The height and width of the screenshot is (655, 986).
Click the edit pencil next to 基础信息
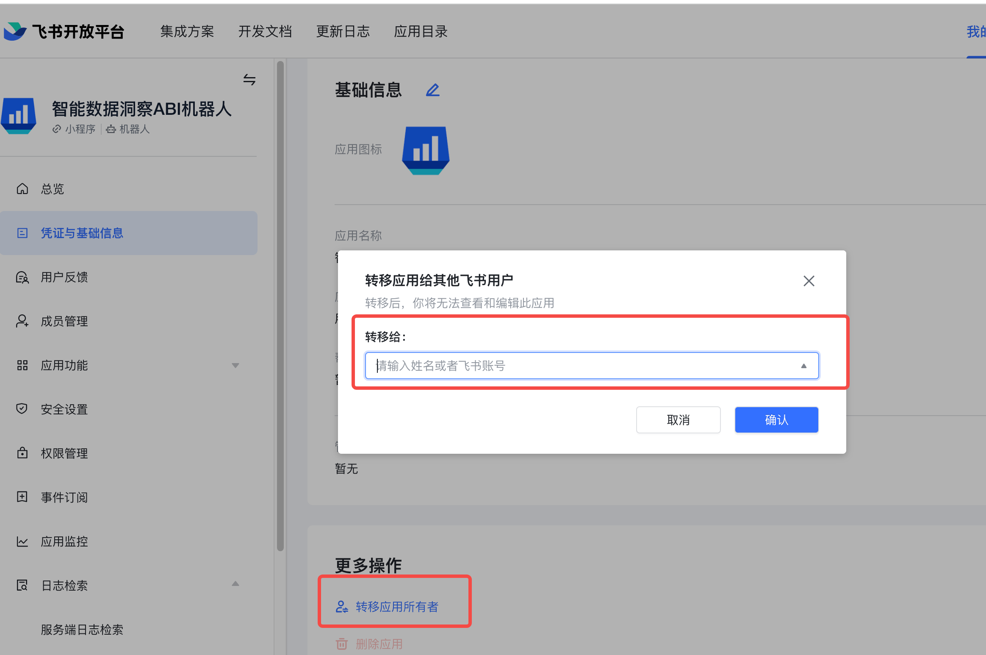(432, 90)
